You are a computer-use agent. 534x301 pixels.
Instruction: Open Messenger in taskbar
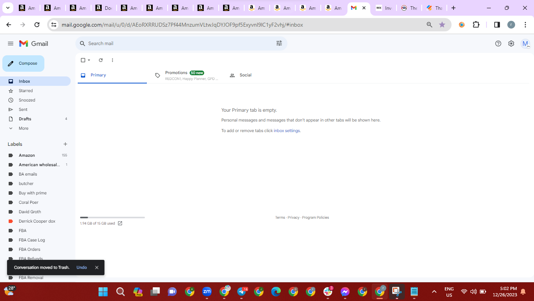click(345, 292)
